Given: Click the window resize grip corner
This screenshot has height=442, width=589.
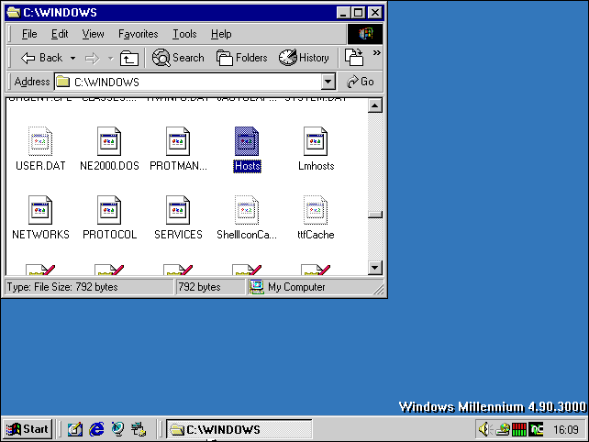Looking at the screenshot, I should [378, 289].
